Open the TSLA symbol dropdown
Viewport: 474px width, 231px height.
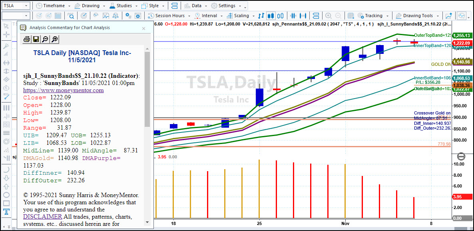pos(27,6)
